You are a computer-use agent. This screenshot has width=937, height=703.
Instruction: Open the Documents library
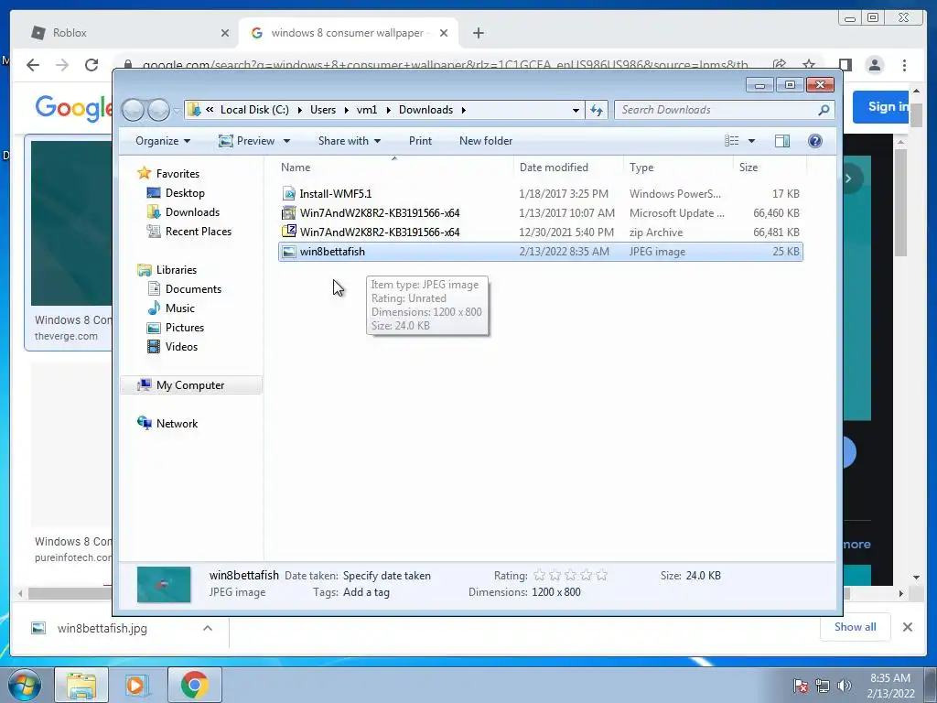(193, 288)
